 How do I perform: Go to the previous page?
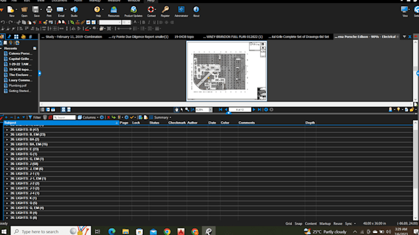click(226, 110)
